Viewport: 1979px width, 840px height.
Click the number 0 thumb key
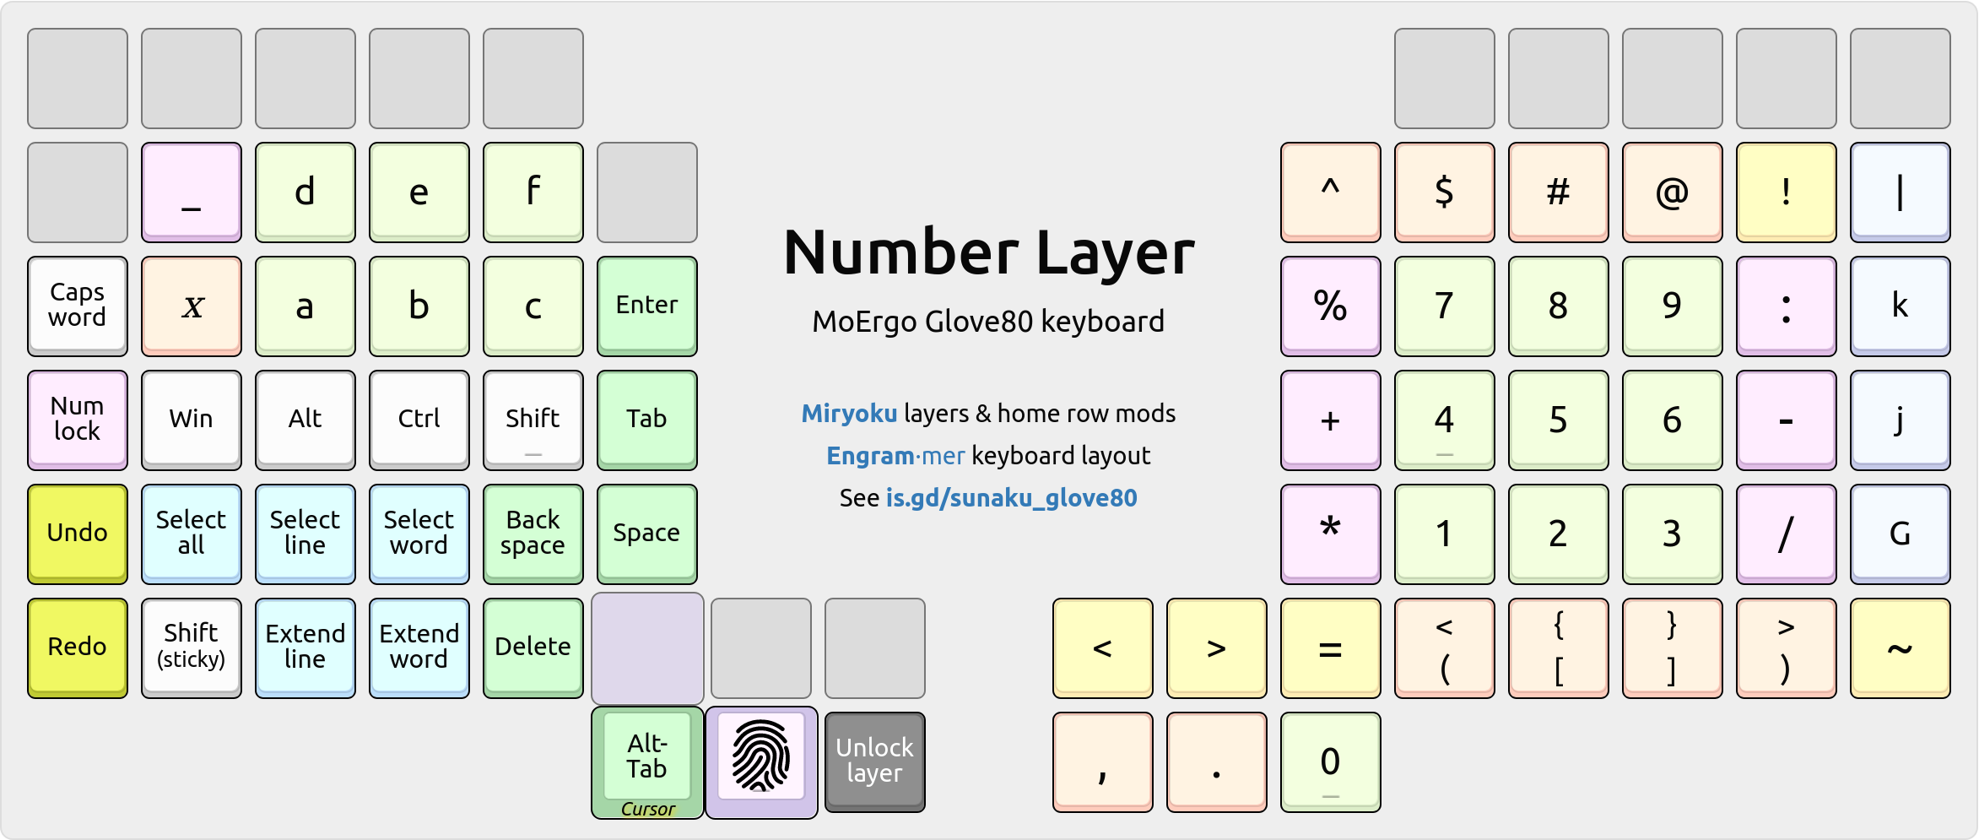pos(1331,762)
